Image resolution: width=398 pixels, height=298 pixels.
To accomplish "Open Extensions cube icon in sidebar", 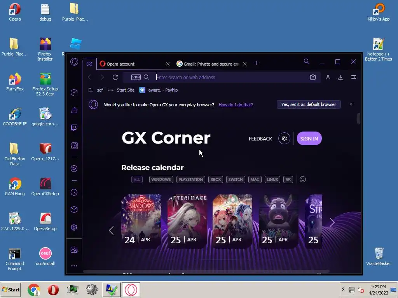I will click(x=74, y=210).
